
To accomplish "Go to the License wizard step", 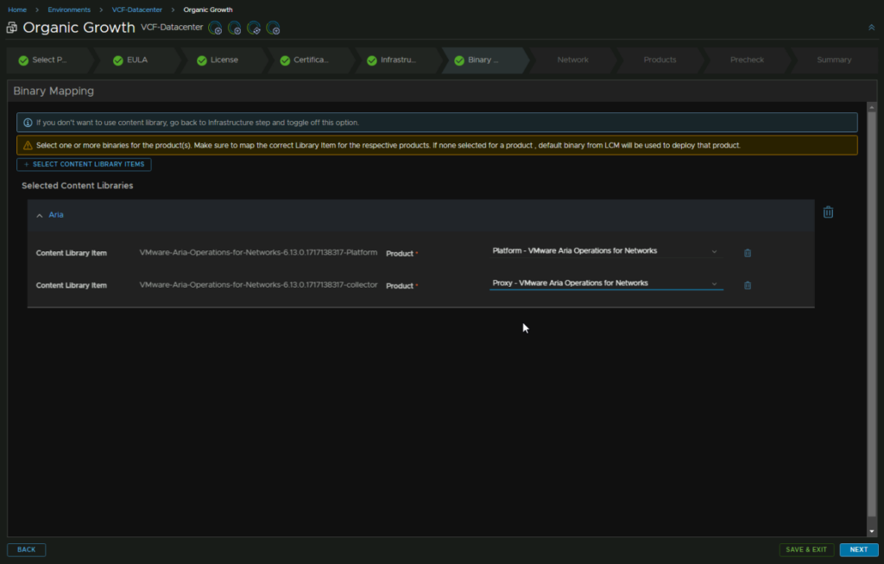I will pos(224,60).
